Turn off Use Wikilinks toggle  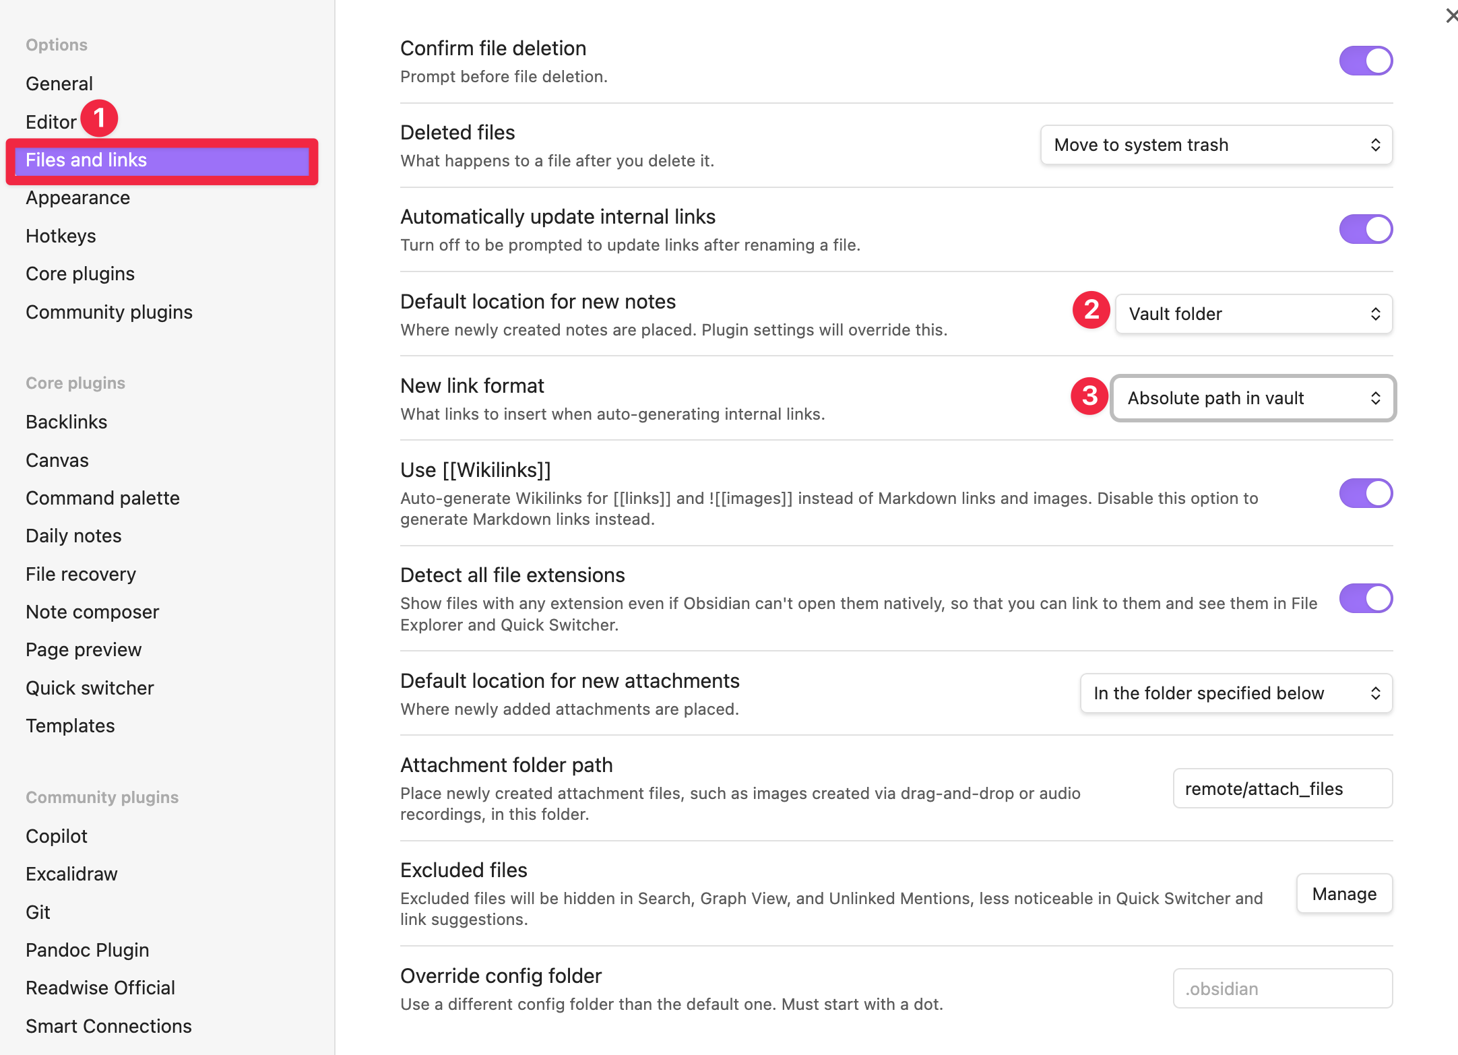pyautogui.click(x=1365, y=494)
